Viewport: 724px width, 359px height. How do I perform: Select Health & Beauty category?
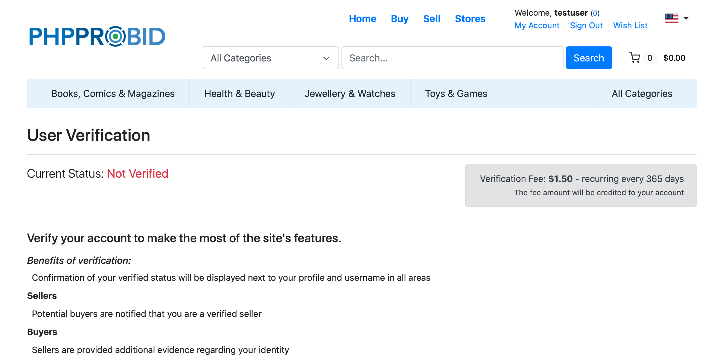[x=240, y=94]
